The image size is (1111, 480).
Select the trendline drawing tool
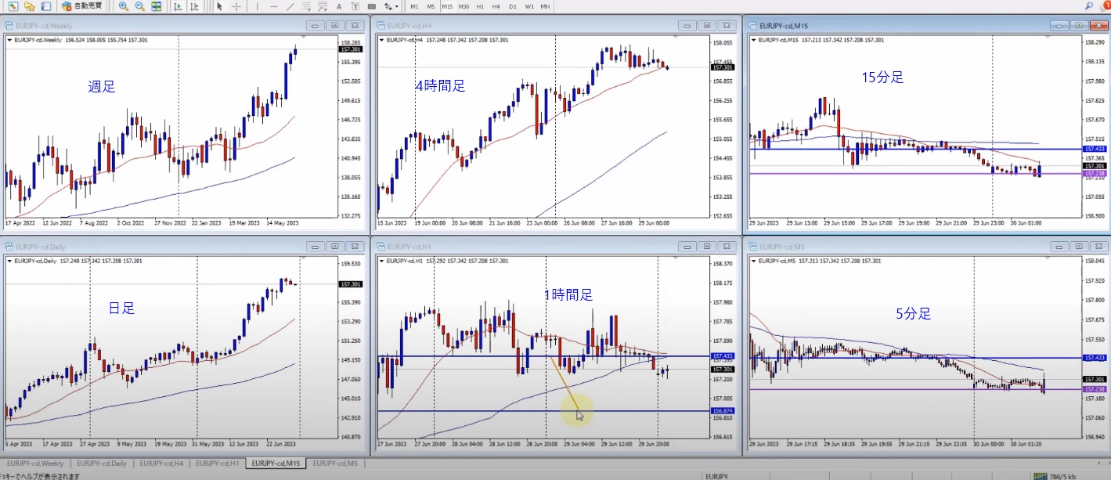[x=290, y=6]
